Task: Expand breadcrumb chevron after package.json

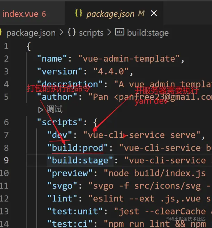Action: pyautogui.click(x=61, y=32)
